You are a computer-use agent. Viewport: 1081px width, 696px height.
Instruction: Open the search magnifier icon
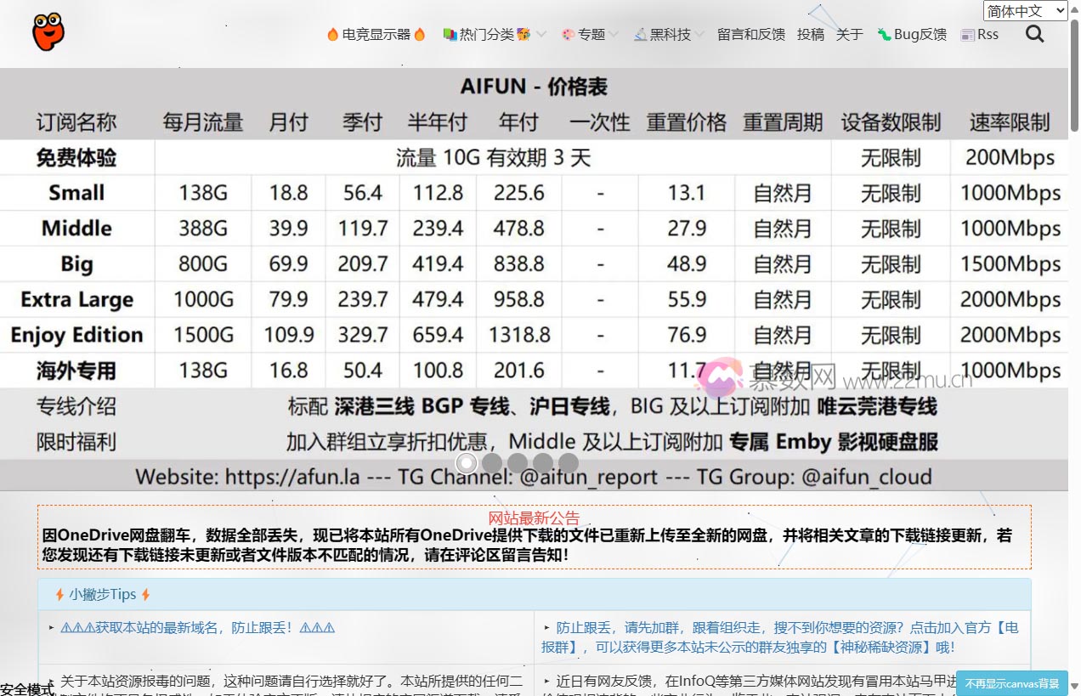coord(1034,34)
